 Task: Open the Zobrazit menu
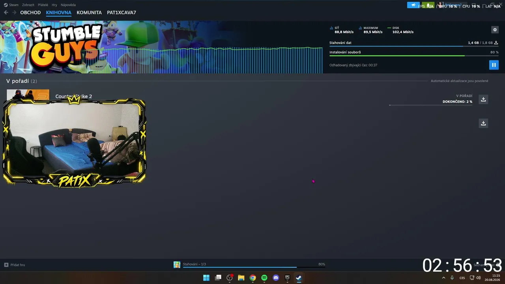pyautogui.click(x=28, y=5)
